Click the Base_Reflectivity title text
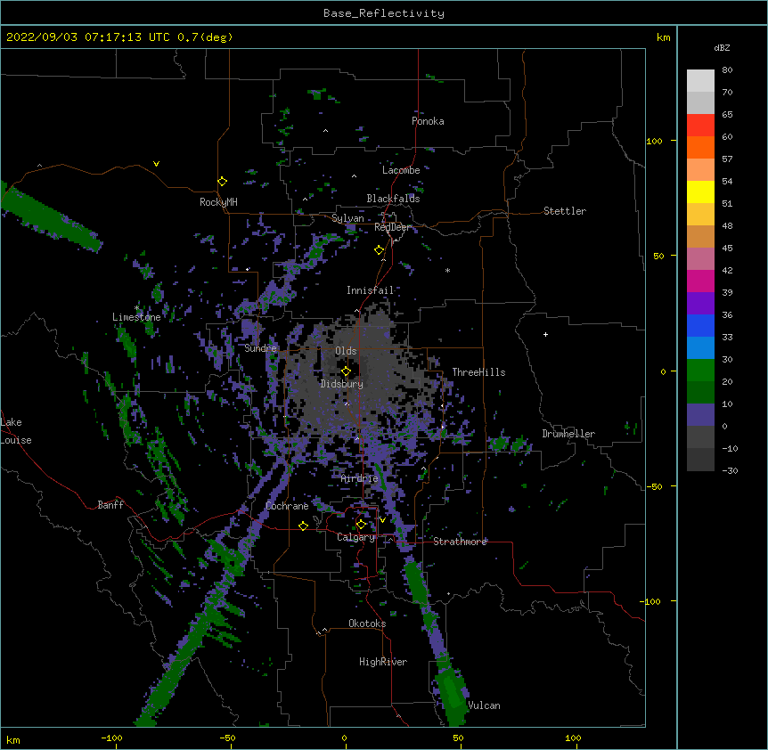 [x=384, y=13]
